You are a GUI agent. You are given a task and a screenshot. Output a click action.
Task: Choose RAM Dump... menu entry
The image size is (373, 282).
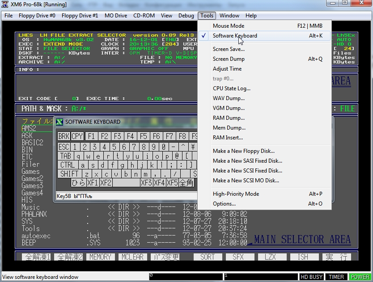[x=264, y=118]
